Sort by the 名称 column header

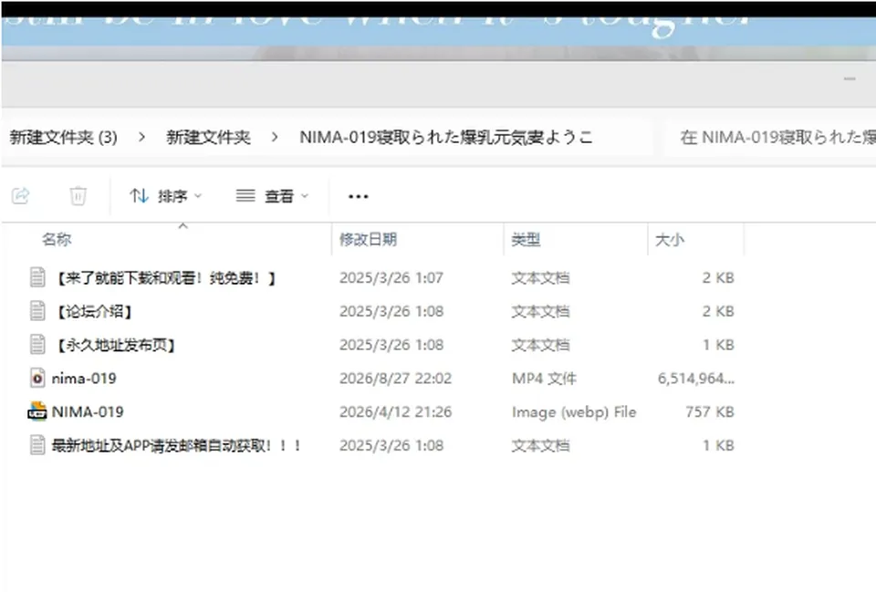(57, 240)
